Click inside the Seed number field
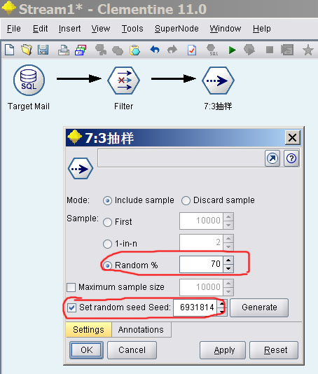Image resolution: width=318 pixels, height=374 pixels. (195, 307)
